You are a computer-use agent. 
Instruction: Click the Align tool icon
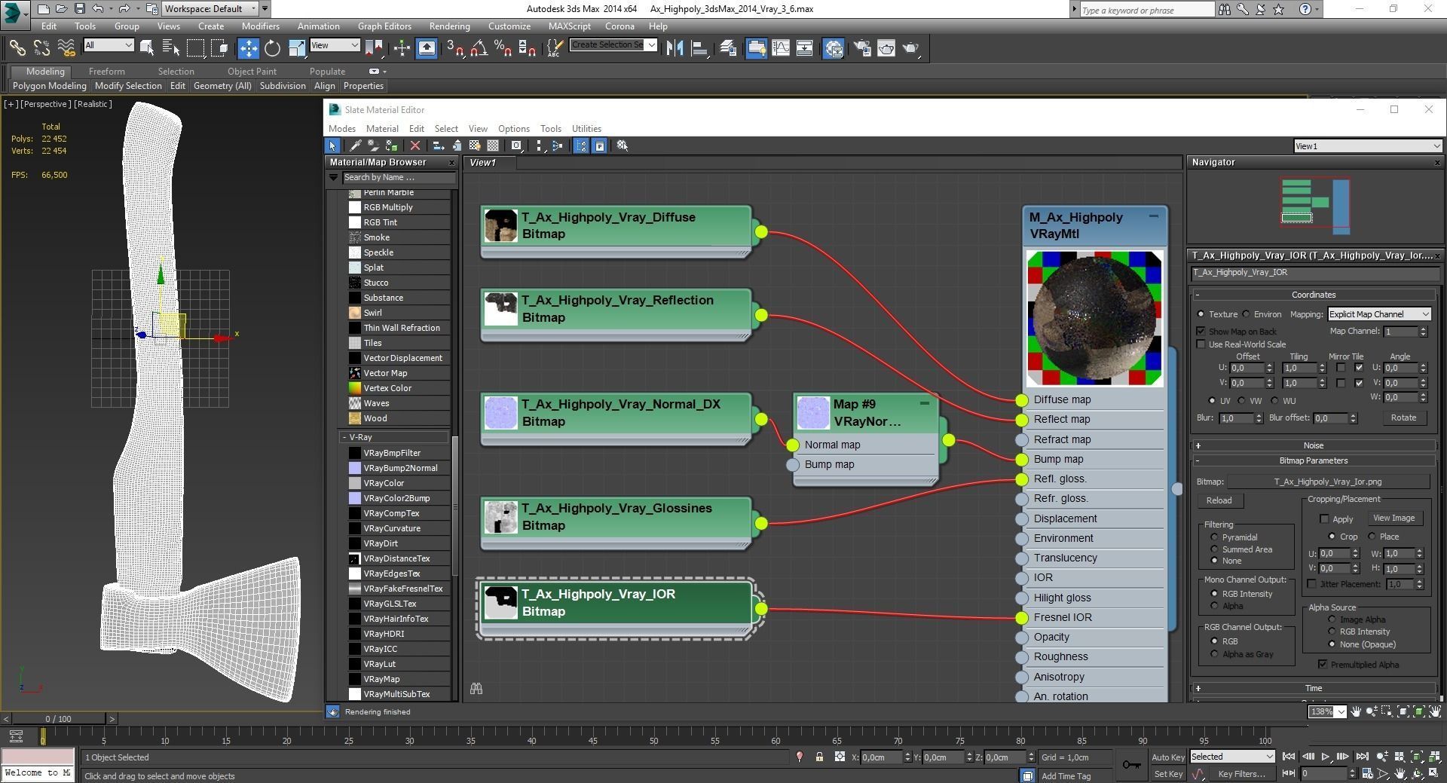click(699, 48)
